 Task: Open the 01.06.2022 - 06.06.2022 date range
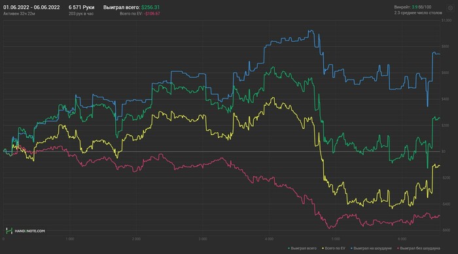click(x=31, y=7)
